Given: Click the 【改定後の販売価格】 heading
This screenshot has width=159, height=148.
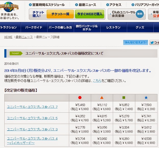Looking at the screenshot, I should point(21,90).
